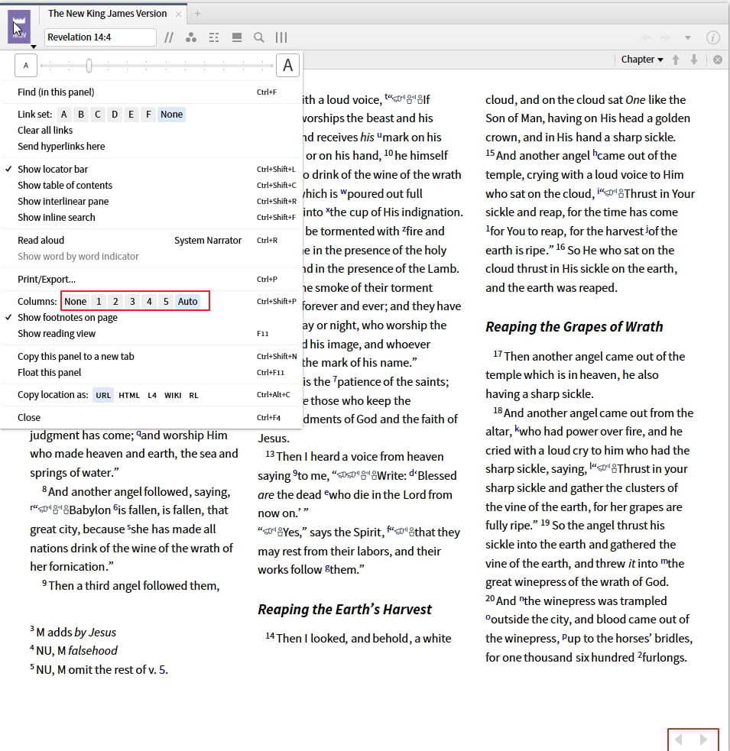
Task: Set columns to 5
Action: click(x=166, y=301)
